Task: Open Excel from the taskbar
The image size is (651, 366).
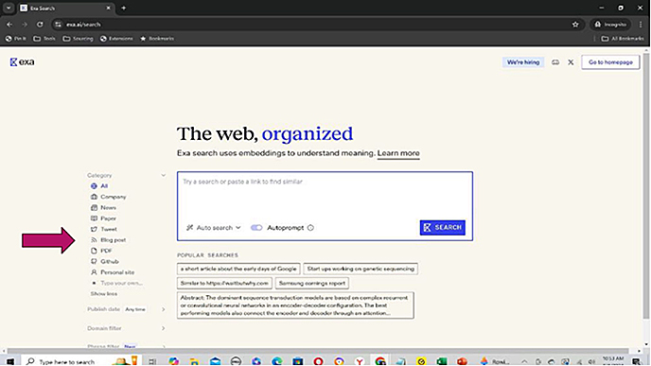Action: coord(441,361)
